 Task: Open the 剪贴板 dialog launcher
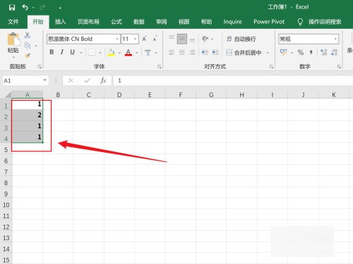(40, 67)
